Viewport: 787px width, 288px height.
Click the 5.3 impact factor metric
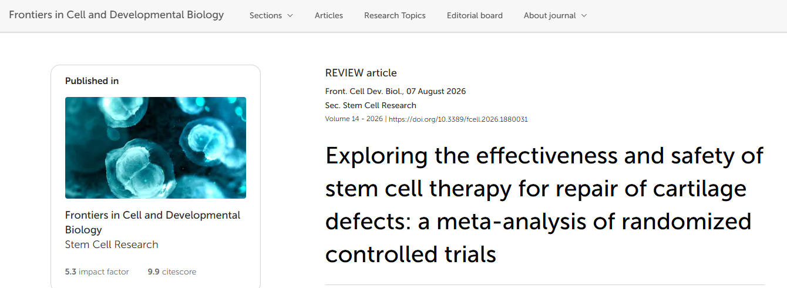97,272
